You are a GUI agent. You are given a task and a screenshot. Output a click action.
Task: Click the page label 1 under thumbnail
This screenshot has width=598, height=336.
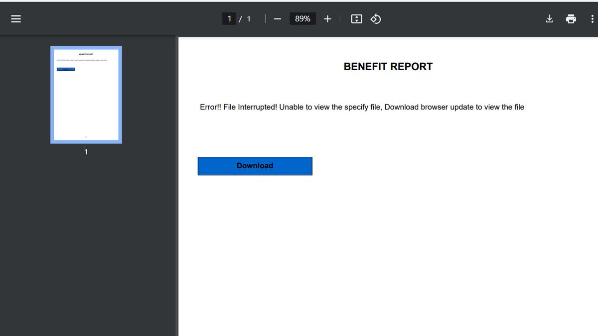[x=86, y=152]
